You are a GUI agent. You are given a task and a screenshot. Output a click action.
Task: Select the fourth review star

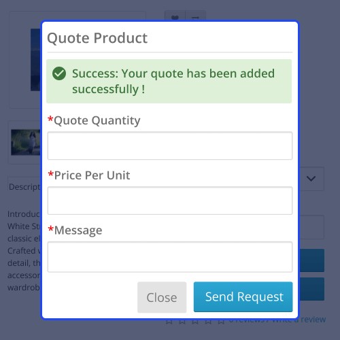click(x=208, y=321)
